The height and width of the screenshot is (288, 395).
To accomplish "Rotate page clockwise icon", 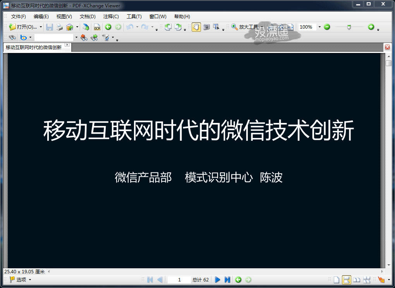I will (178, 27).
